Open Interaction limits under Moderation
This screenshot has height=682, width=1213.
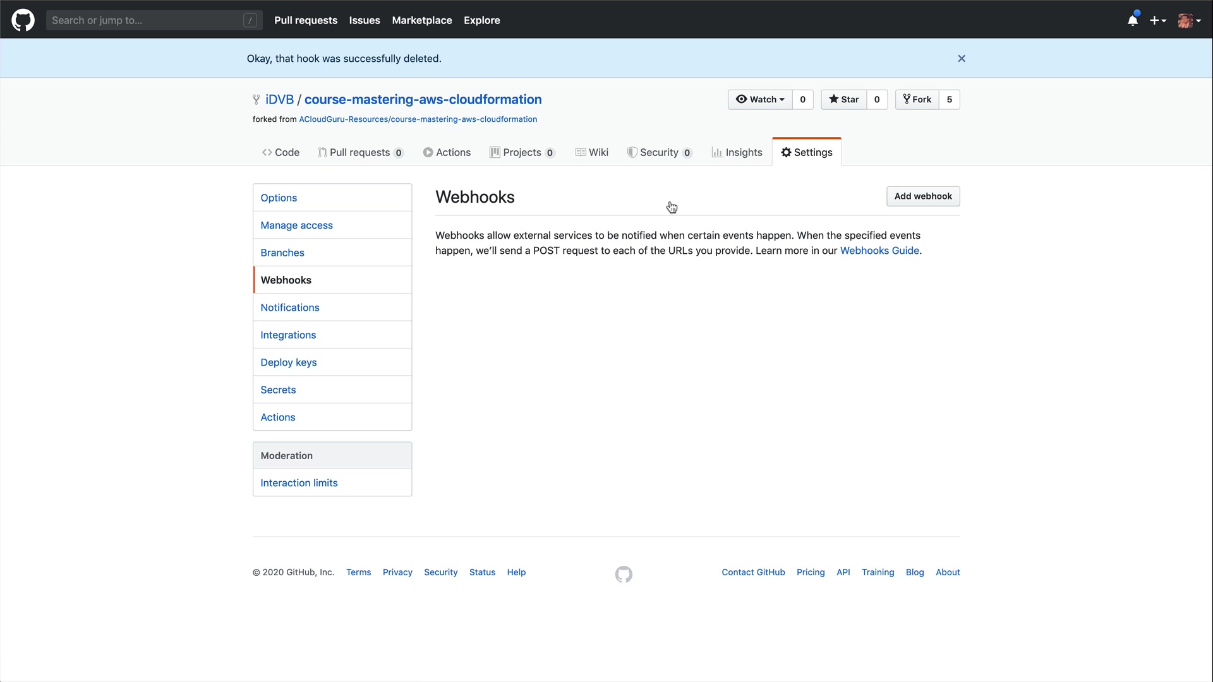[x=299, y=483]
